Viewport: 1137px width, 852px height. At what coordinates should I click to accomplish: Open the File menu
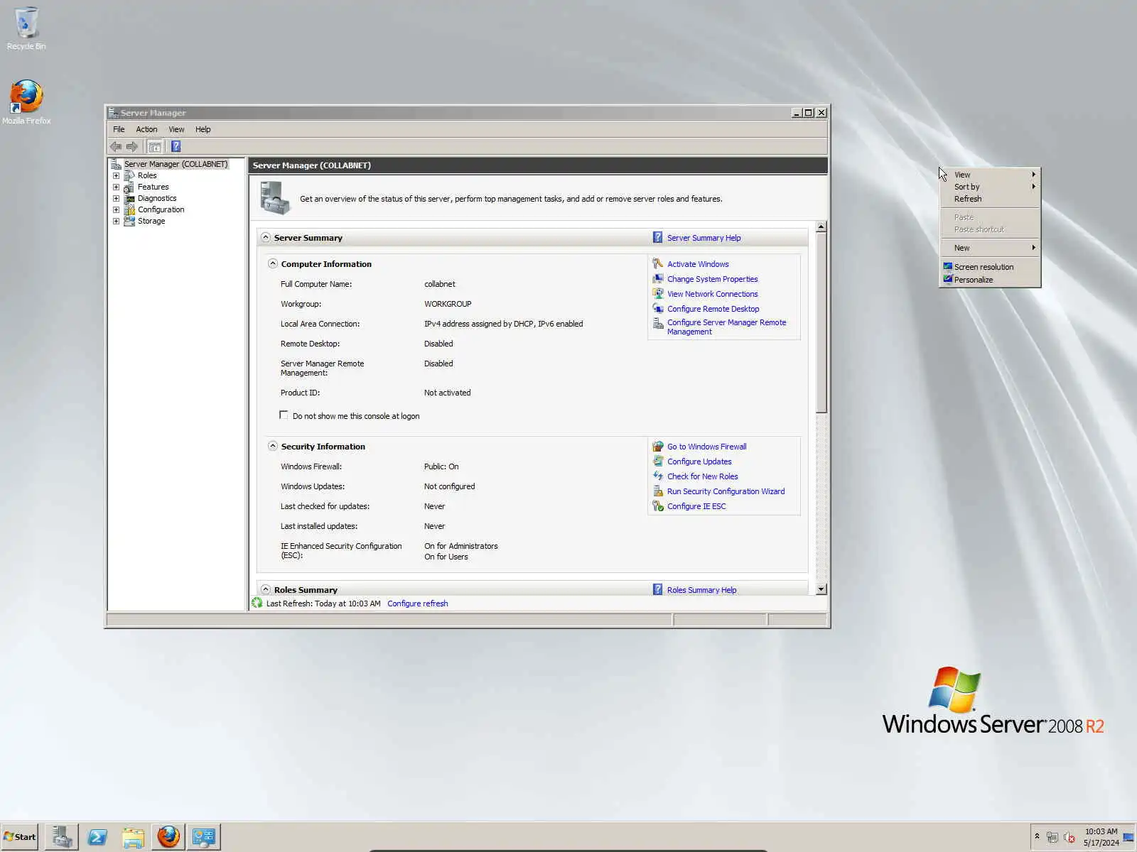(x=119, y=129)
